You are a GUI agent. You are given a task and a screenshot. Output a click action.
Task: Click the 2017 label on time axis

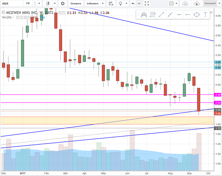23,173
